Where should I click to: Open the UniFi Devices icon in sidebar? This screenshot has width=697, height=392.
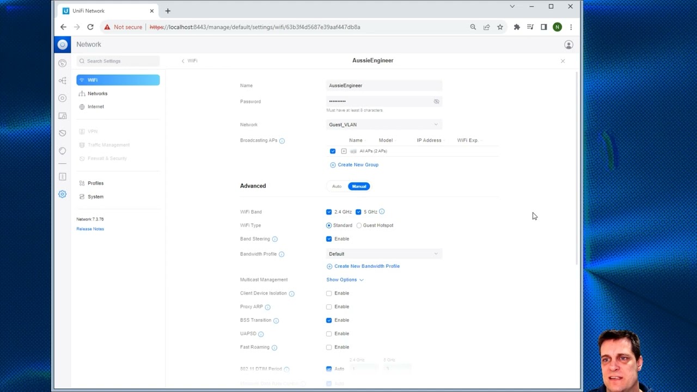(62, 98)
